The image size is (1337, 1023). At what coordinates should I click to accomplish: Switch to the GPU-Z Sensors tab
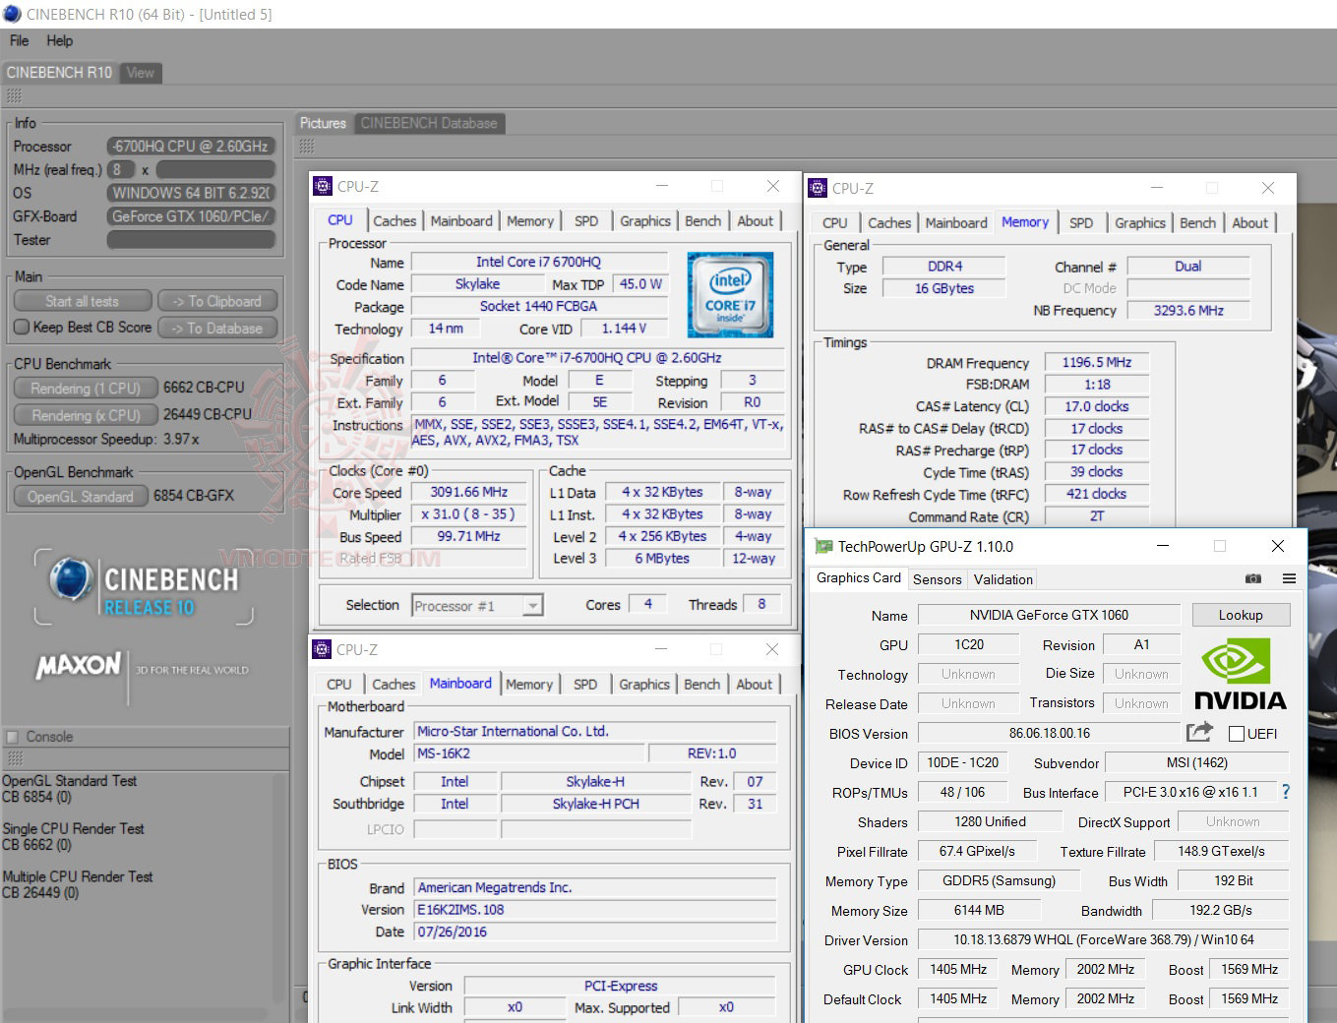point(937,579)
